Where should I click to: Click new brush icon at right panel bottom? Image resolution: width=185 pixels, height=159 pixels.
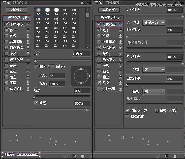pos(175,156)
